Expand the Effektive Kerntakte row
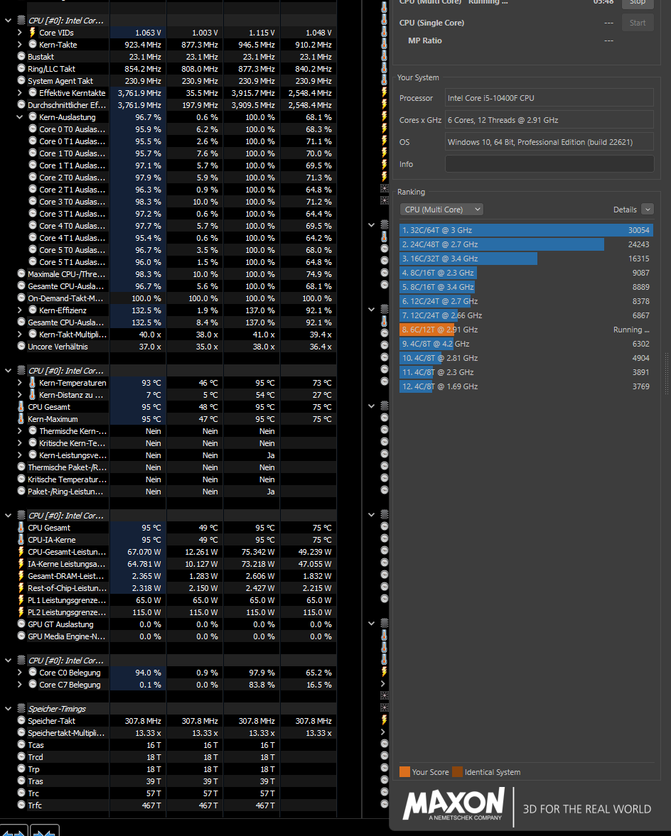671x836 pixels. coord(20,93)
